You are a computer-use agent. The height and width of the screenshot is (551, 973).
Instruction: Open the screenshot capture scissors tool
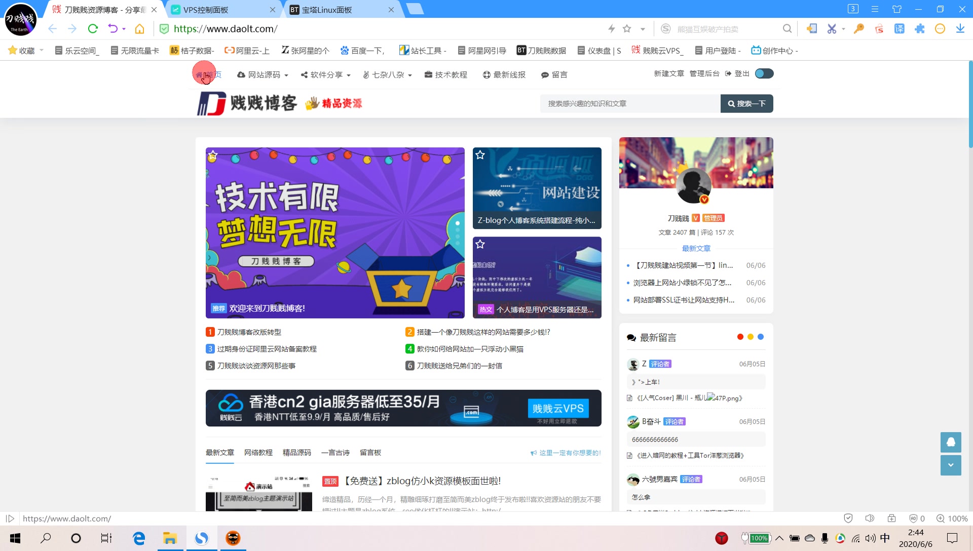pos(832,29)
